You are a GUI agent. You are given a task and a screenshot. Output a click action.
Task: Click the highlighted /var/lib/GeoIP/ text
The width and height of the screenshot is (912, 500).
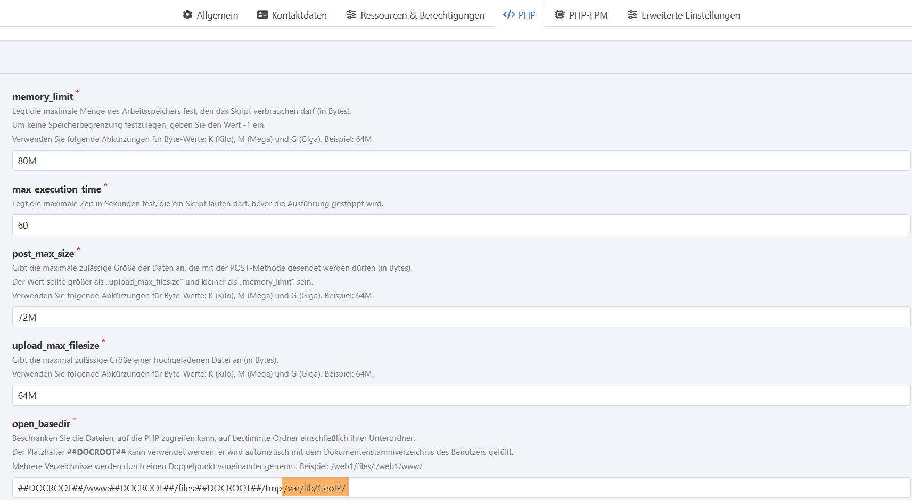[x=316, y=488]
